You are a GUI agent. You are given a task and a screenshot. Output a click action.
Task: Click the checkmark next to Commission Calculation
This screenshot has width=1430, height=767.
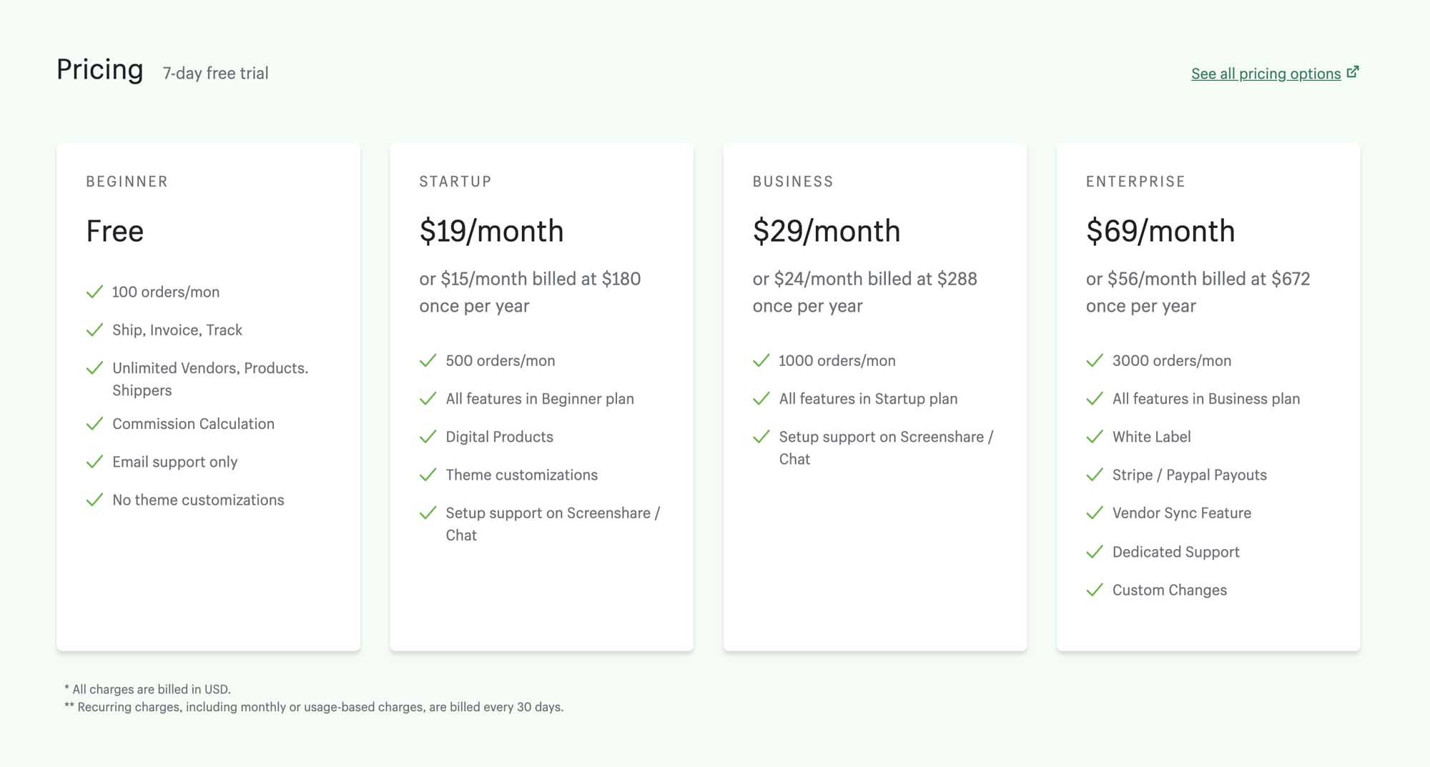(x=94, y=424)
